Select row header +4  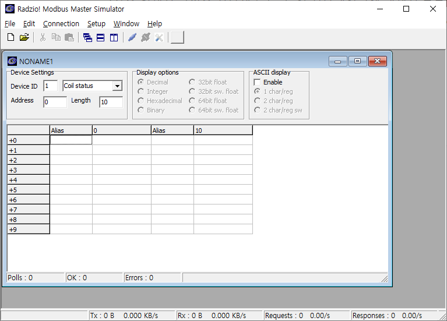[29, 179]
